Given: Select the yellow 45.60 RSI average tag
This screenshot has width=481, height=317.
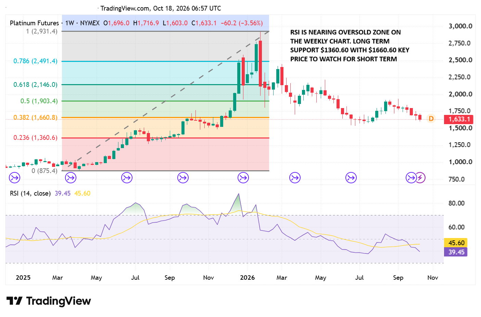Looking at the screenshot, I should 456,243.
